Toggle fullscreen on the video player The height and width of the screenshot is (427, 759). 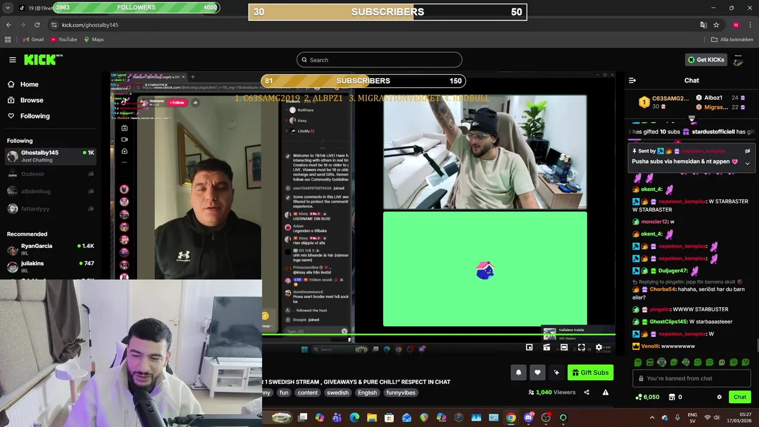click(x=581, y=348)
